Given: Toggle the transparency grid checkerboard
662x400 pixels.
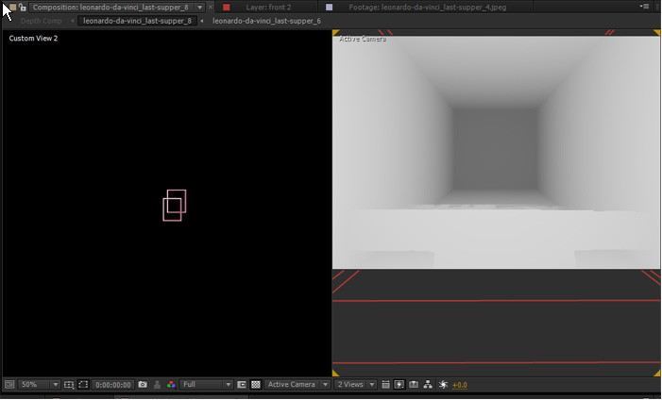Looking at the screenshot, I should point(256,385).
